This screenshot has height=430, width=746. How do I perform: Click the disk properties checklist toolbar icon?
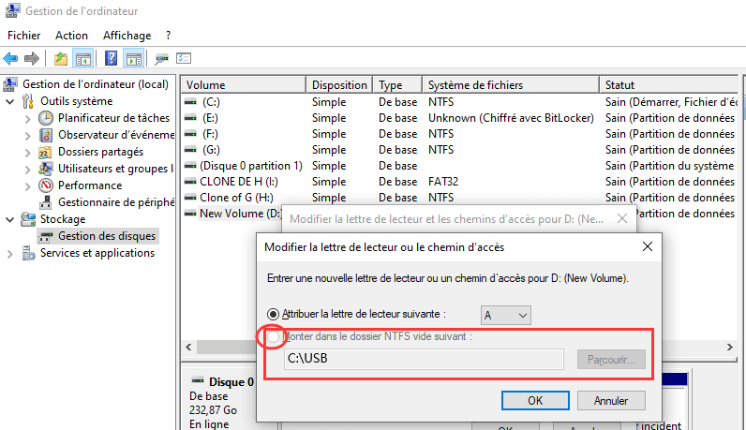[x=184, y=59]
